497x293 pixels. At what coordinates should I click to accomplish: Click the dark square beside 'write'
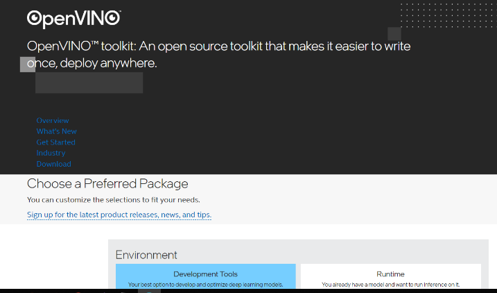(394, 34)
